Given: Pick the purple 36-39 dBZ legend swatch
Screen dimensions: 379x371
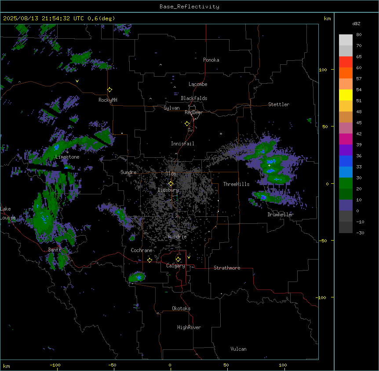Looking at the screenshot, I should [x=346, y=150].
